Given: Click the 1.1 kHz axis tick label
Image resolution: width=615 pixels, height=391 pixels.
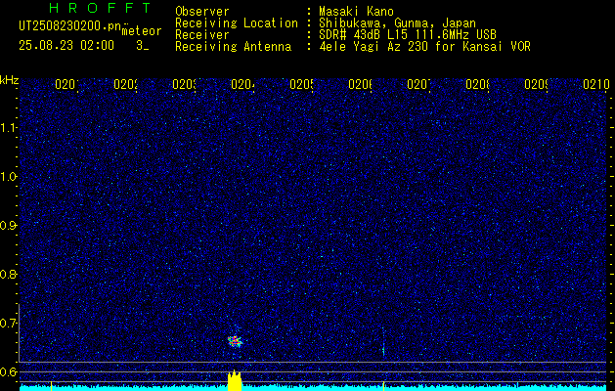Looking at the screenshot, I should [8, 128].
